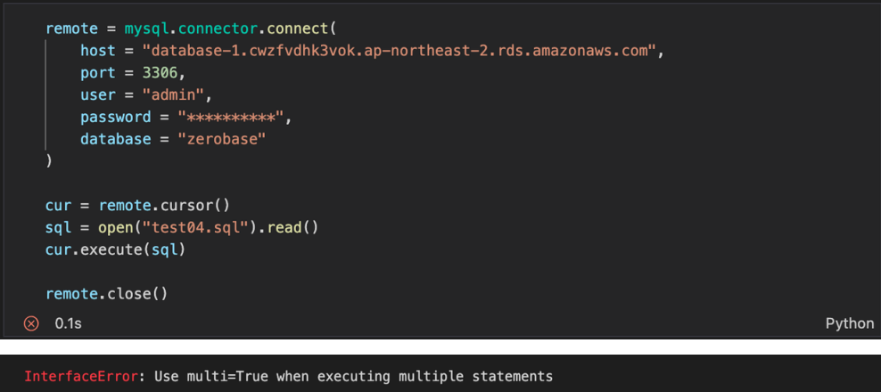Click the "zerobase" database string
Screen dimensions: 881x392
(222, 139)
